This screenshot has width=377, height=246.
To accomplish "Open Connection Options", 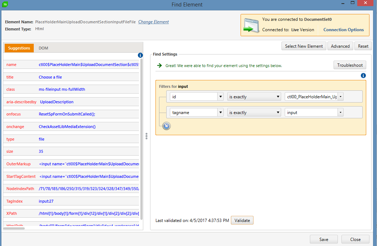I will [x=343, y=30].
